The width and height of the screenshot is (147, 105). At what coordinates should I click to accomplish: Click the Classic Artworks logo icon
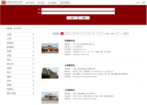pos(4,2)
